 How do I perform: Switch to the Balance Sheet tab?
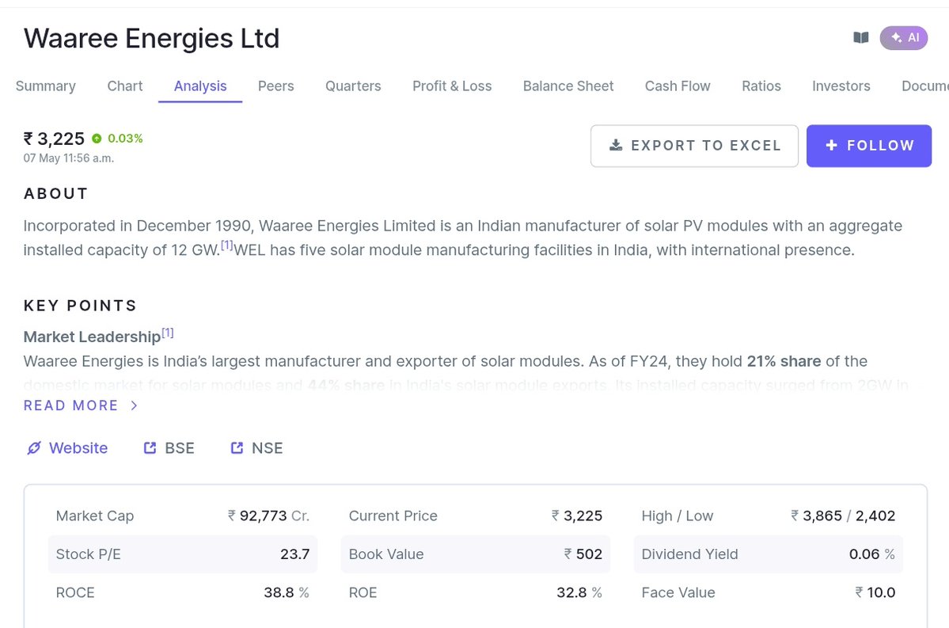click(568, 86)
